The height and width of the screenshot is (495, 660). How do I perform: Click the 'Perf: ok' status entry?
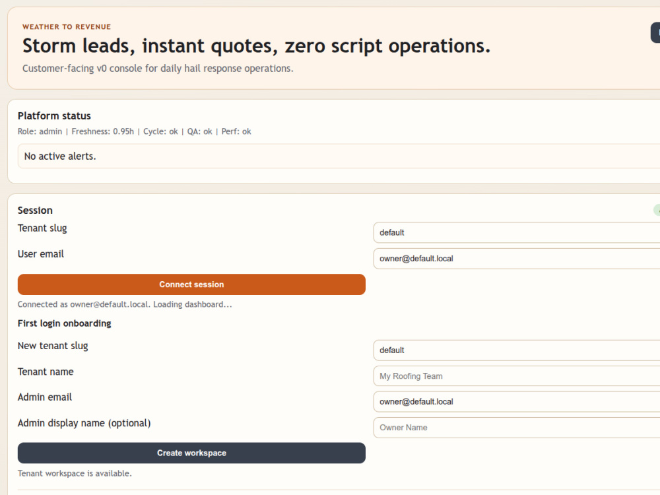point(236,131)
